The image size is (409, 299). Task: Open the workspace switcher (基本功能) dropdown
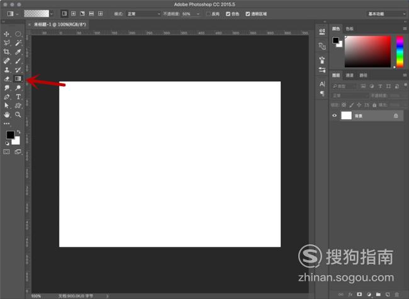(x=386, y=14)
